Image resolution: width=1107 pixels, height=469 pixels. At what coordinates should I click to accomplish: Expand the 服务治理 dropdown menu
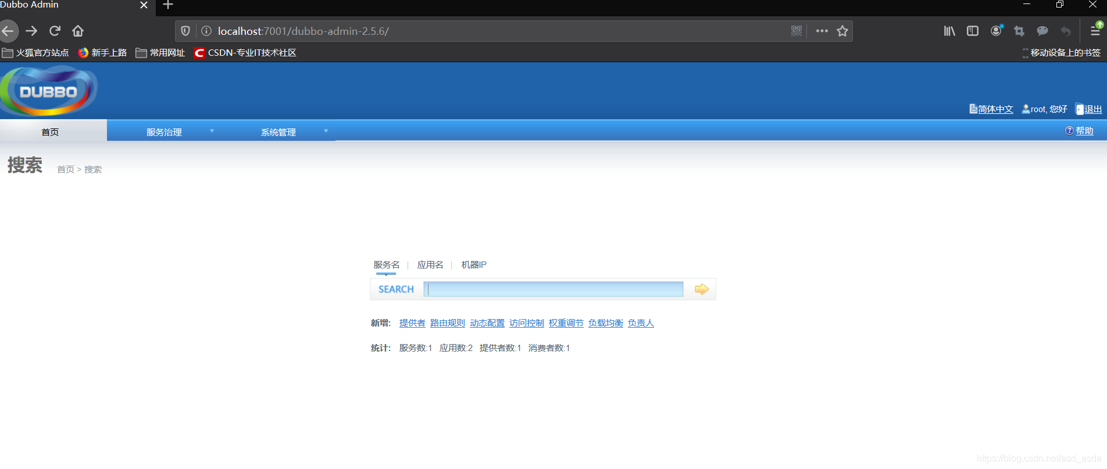click(165, 132)
